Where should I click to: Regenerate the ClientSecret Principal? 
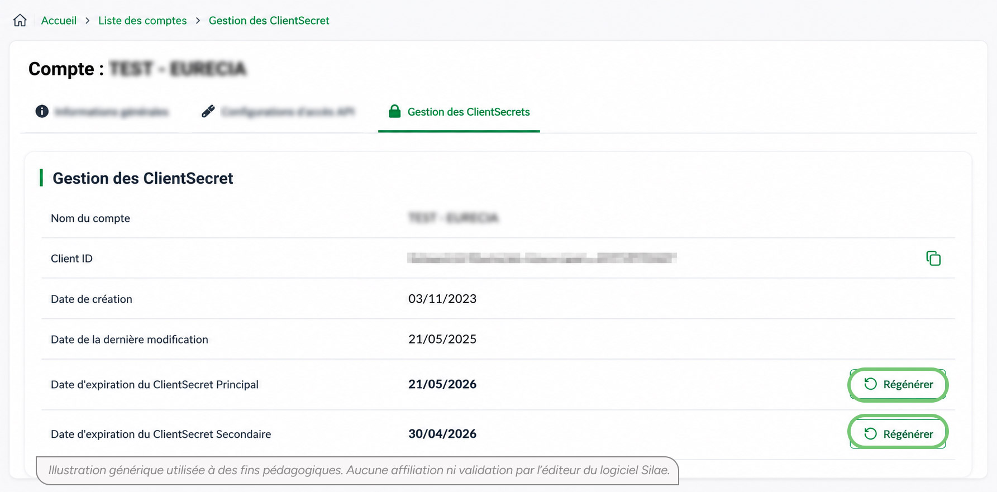[x=898, y=384]
